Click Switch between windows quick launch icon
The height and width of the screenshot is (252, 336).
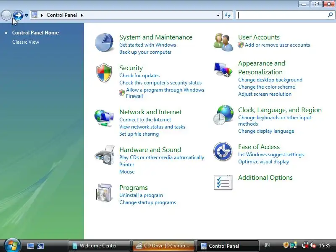(x=40, y=246)
